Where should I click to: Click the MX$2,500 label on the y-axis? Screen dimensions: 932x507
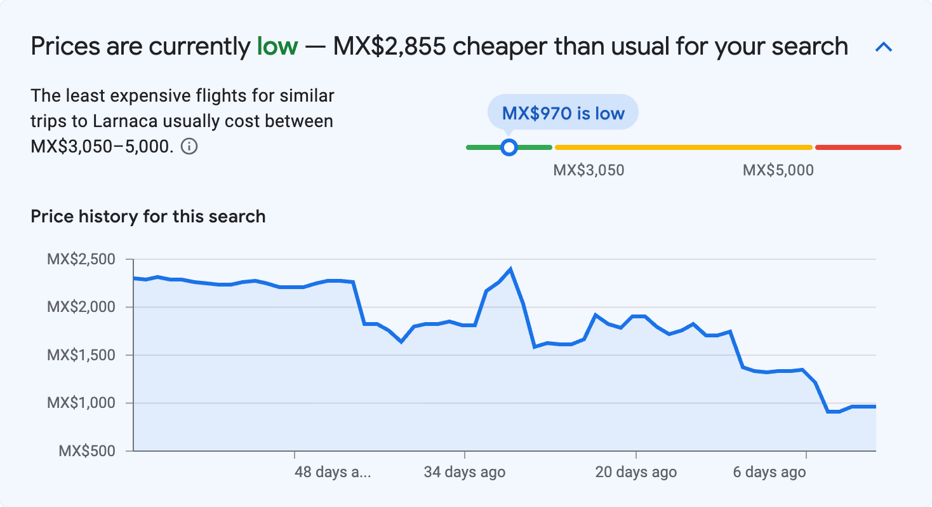coord(83,259)
